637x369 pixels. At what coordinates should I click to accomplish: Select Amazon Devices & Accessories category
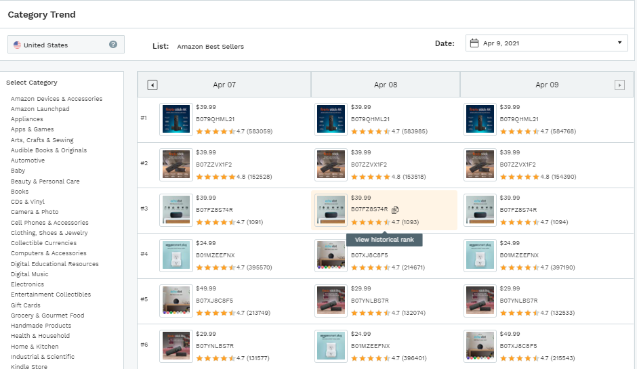click(x=56, y=99)
